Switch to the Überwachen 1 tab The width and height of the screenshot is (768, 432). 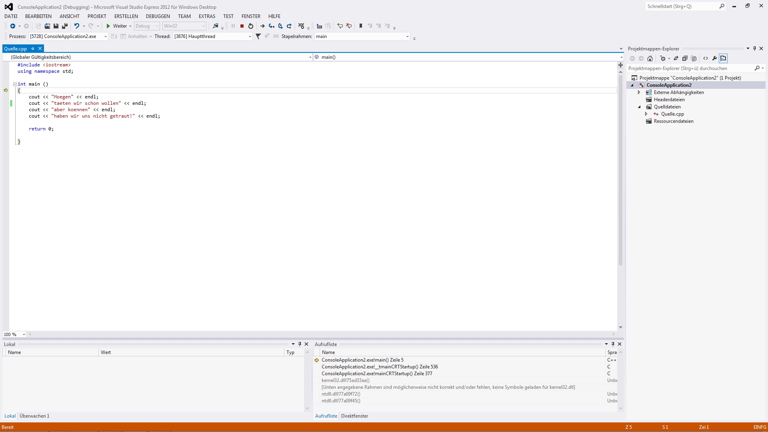tap(34, 416)
